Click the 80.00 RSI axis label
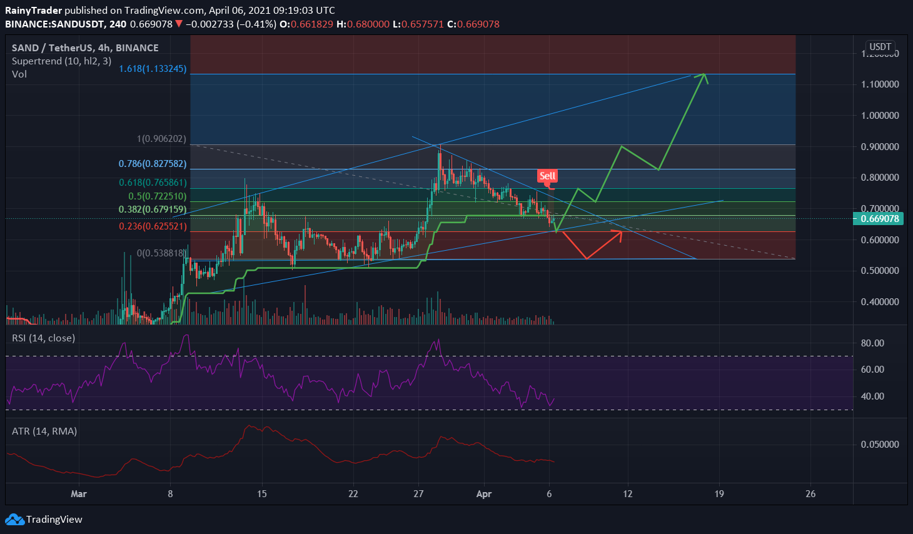 click(872, 343)
